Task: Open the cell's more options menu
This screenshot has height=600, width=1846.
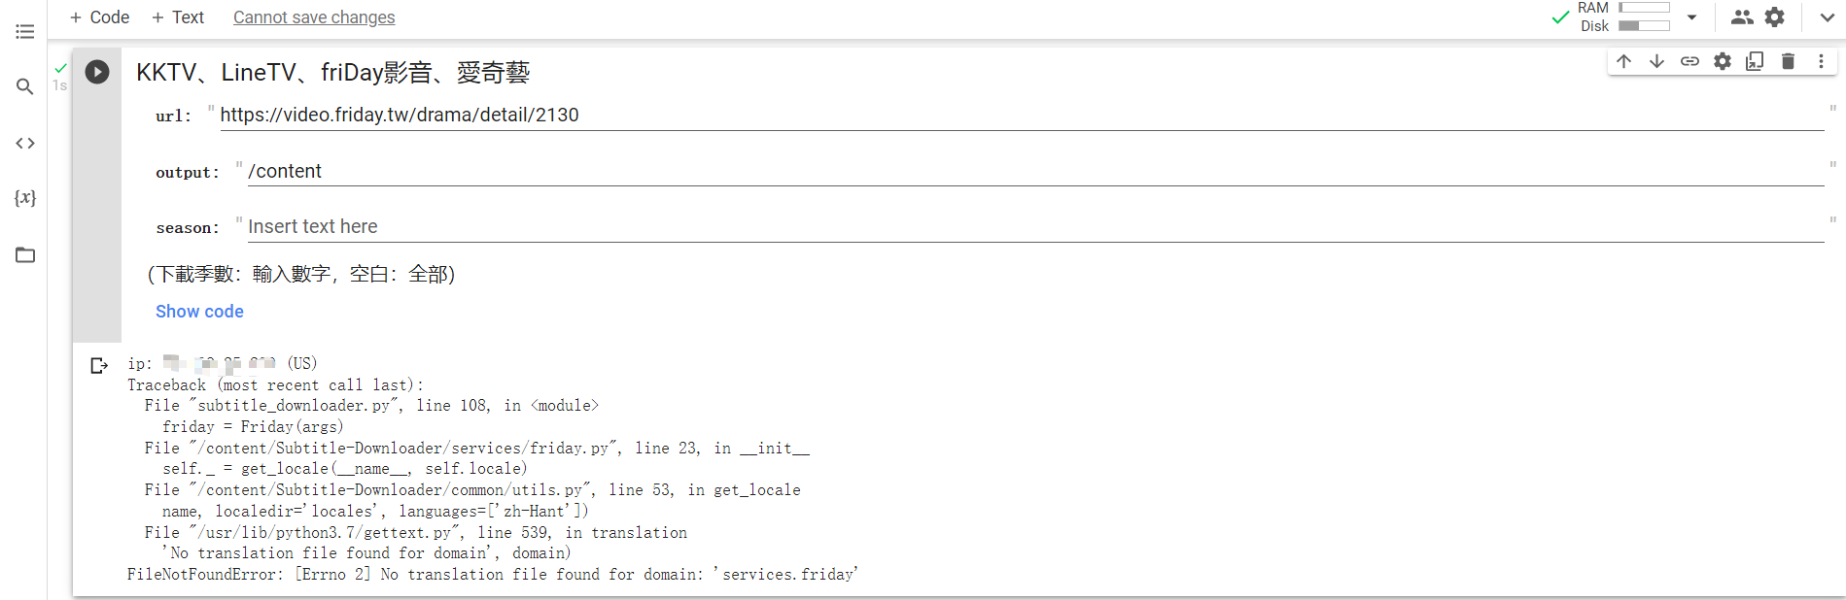Action: [x=1821, y=60]
